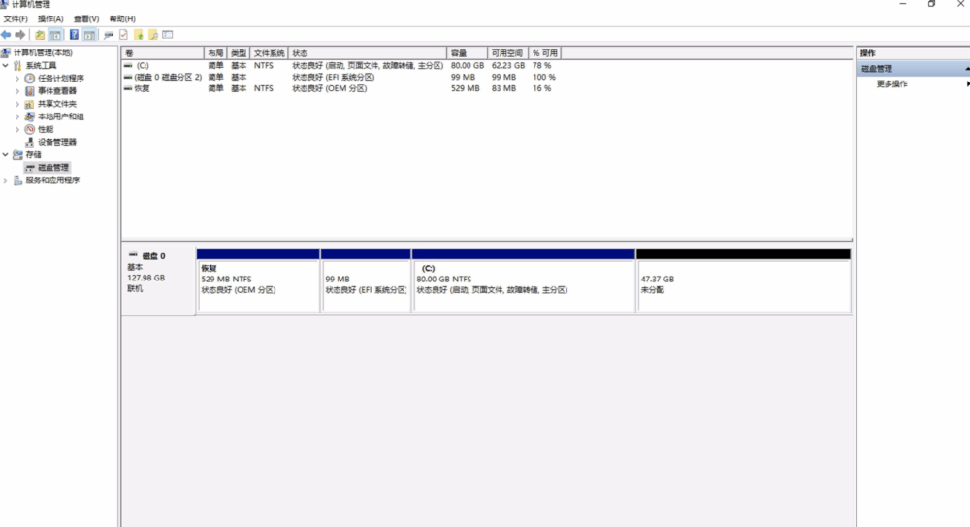
Task: Click the 服务和应用程序 icon in tree
Action: 17,181
